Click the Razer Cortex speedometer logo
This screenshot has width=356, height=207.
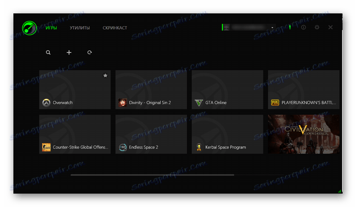pyautogui.click(x=29, y=28)
